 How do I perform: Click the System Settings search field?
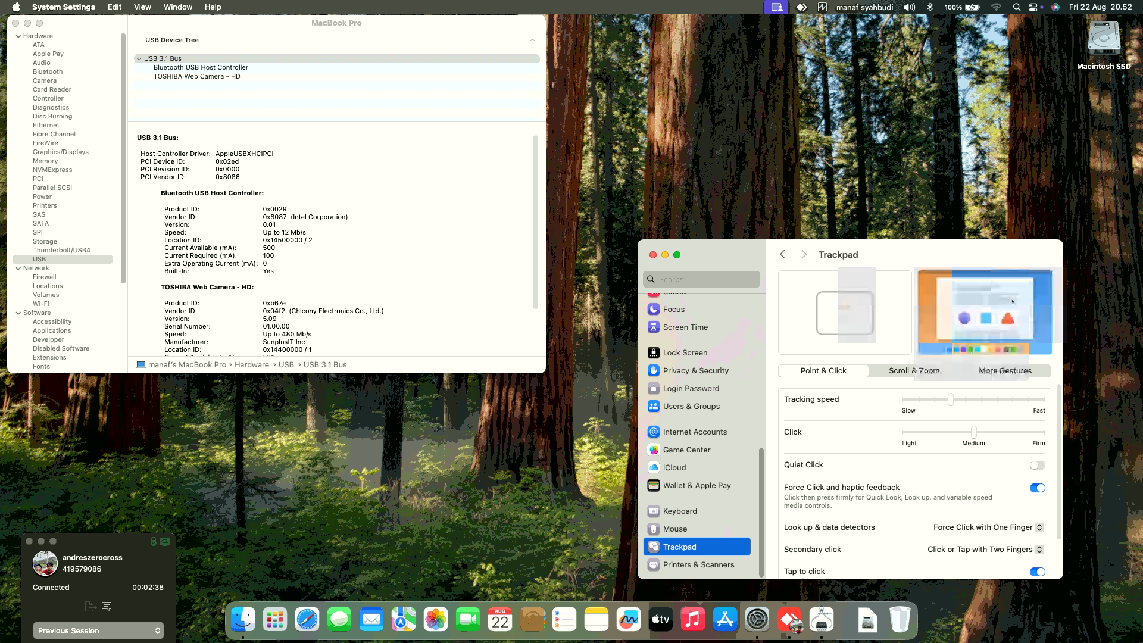[701, 279]
